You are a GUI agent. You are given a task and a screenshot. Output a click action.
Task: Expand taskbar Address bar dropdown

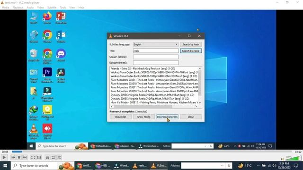[222, 166]
